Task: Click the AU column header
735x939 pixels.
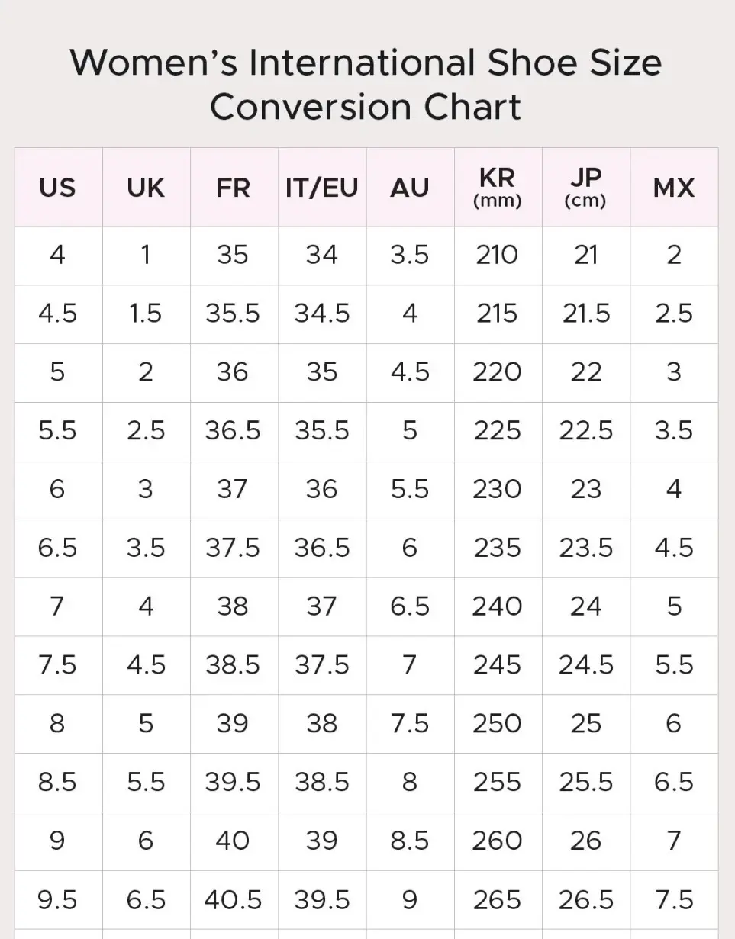Action: [x=410, y=187]
